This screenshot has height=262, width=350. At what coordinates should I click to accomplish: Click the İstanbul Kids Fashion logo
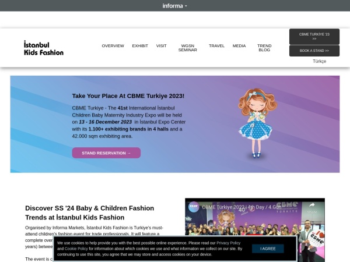point(44,48)
